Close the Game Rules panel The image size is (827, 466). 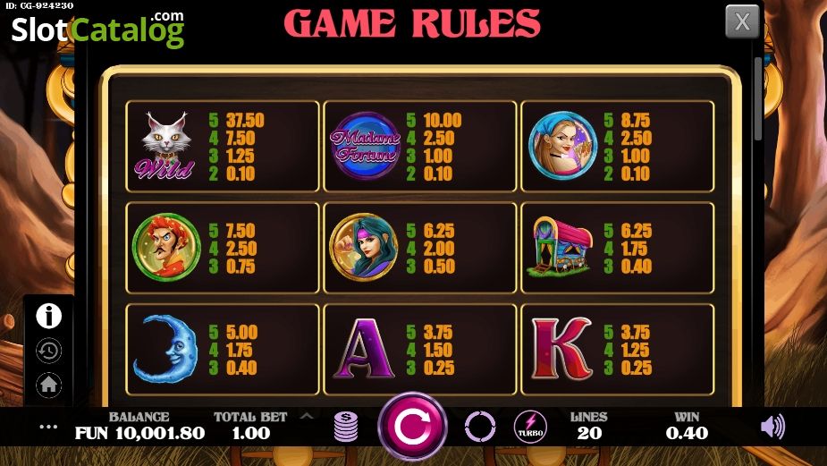(x=742, y=21)
